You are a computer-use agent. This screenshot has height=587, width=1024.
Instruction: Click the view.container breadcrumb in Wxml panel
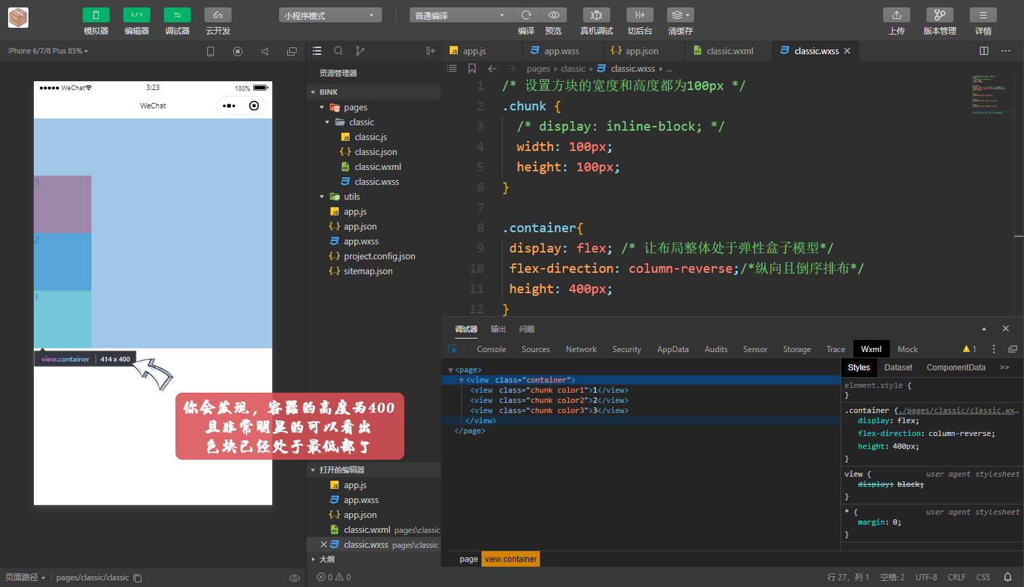coord(511,559)
